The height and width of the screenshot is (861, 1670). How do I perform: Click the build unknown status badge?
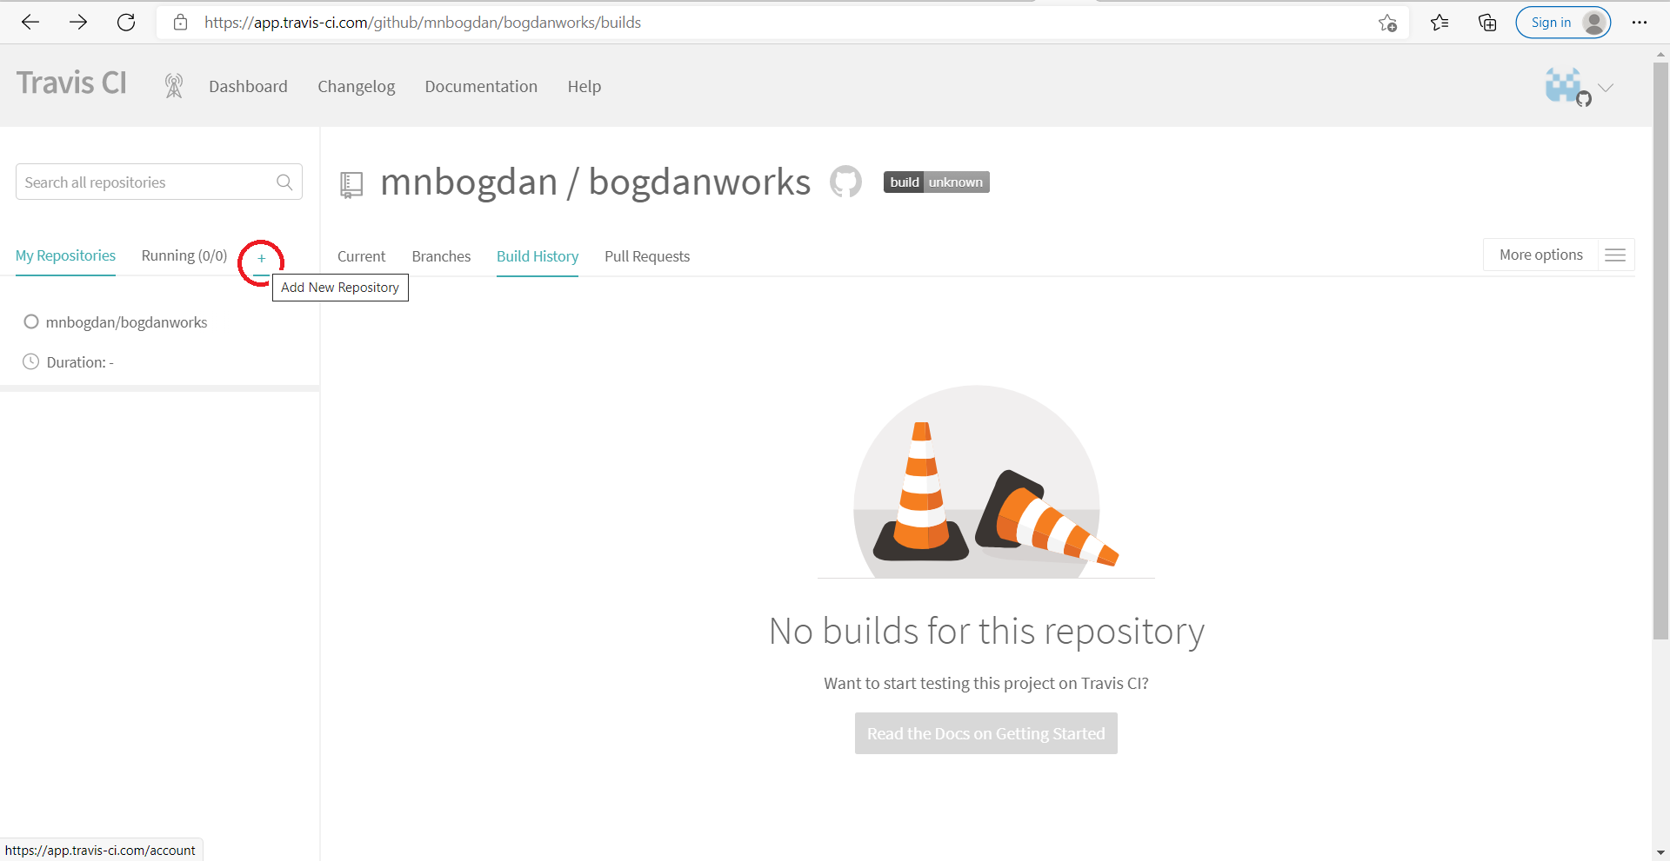click(936, 182)
